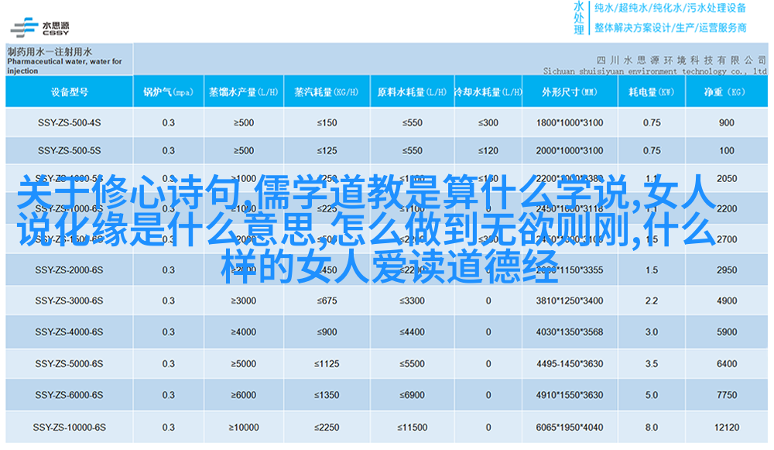Screen dimensions: 774x450
Task: Select the SSY-ZS-500-4S model row
Action: 69,122
